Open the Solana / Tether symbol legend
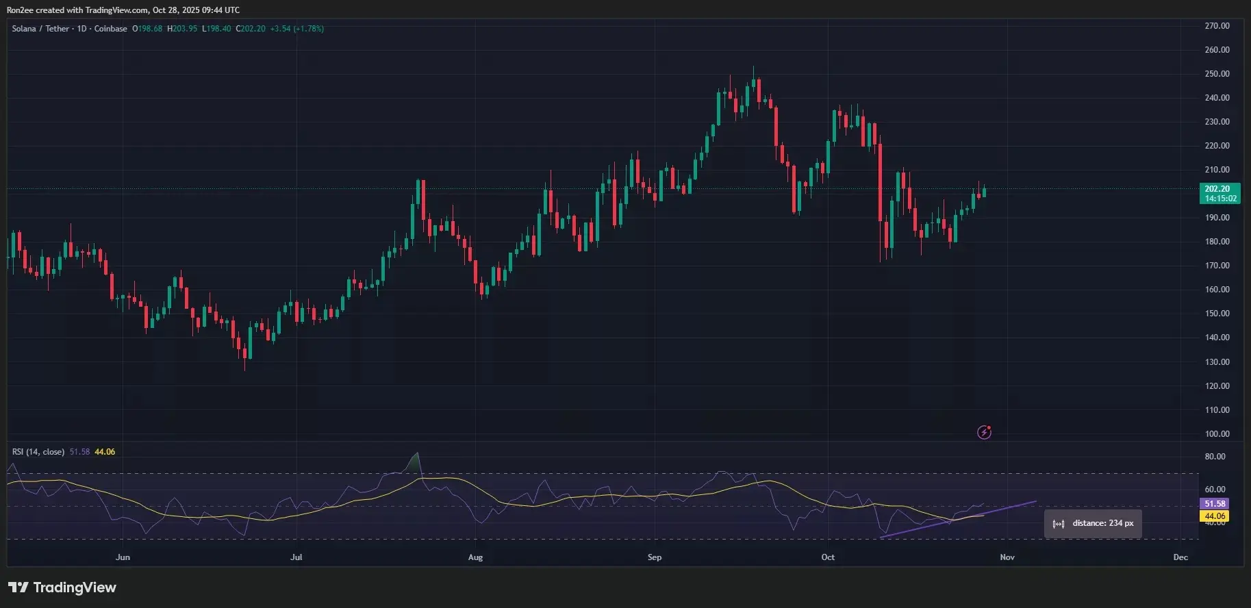 69,29
